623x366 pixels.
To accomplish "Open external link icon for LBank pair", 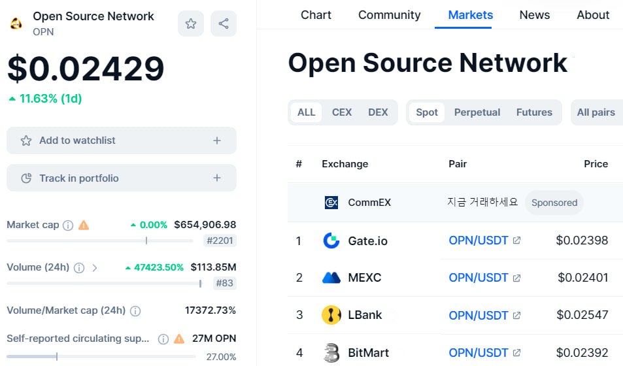I will 516,315.
